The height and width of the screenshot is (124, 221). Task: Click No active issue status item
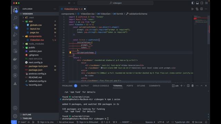pos(65,122)
